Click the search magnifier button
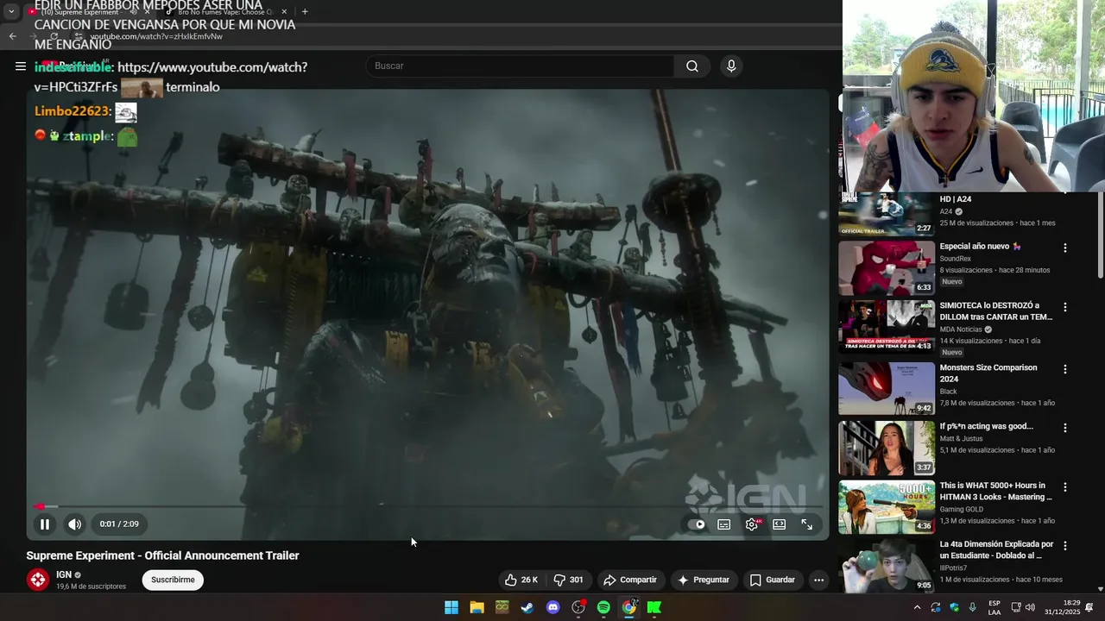The width and height of the screenshot is (1105, 621). [x=692, y=66]
